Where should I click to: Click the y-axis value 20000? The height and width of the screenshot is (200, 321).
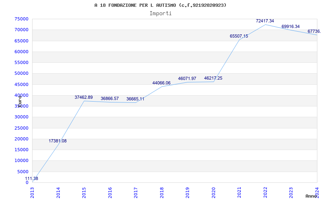[22, 139]
